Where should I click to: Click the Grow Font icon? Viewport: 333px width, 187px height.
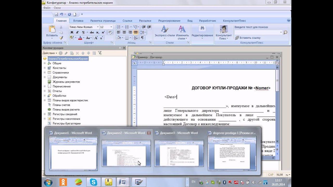coord(96,38)
